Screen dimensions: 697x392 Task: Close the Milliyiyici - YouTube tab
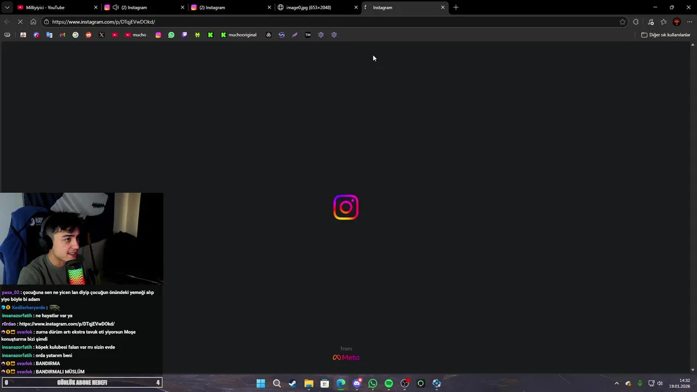tap(96, 8)
